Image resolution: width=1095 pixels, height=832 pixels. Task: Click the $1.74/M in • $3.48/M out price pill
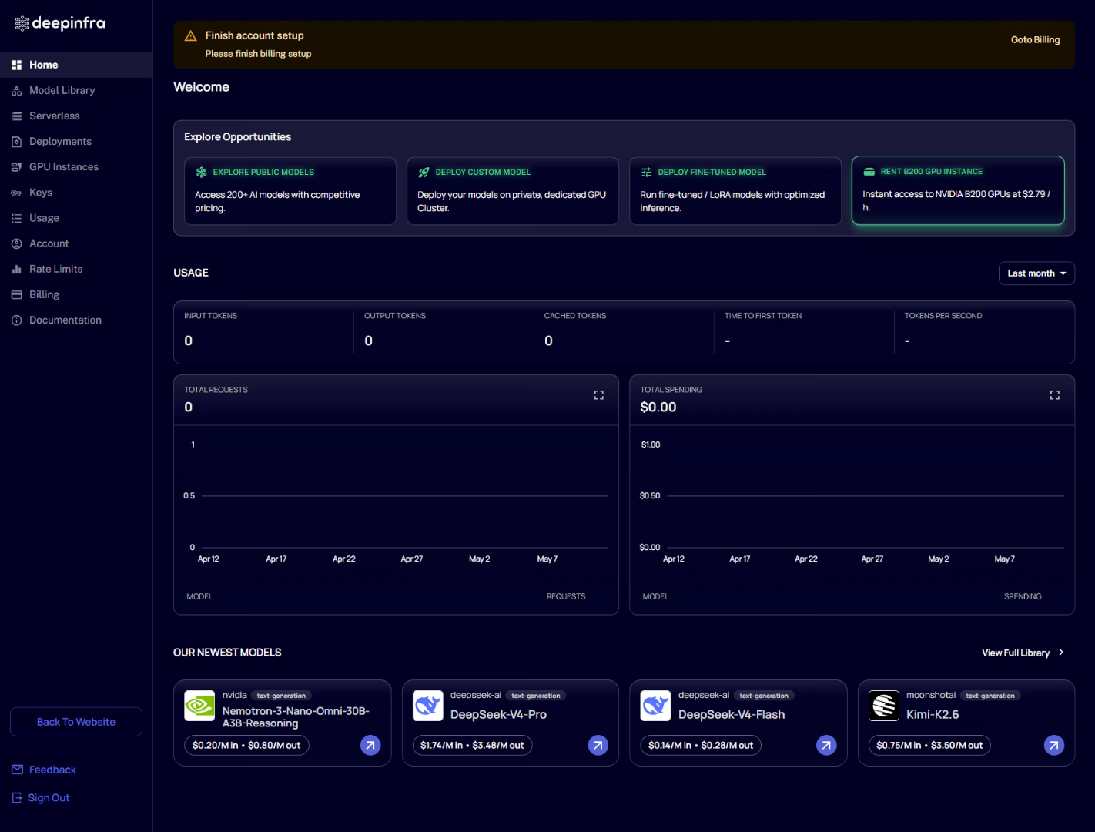[472, 745]
